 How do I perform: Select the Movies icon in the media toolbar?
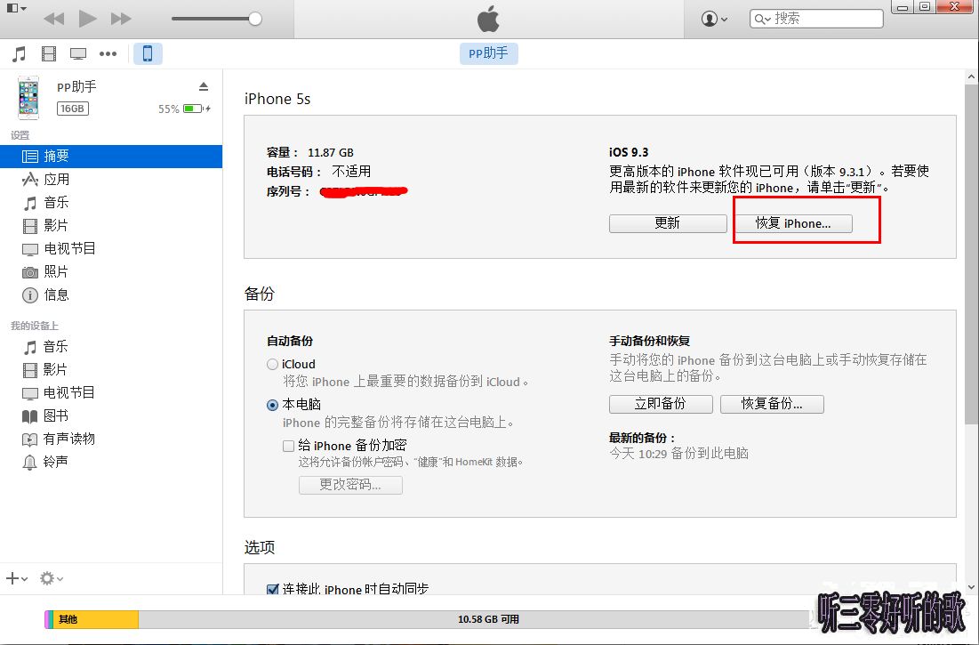pyautogui.click(x=49, y=52)
